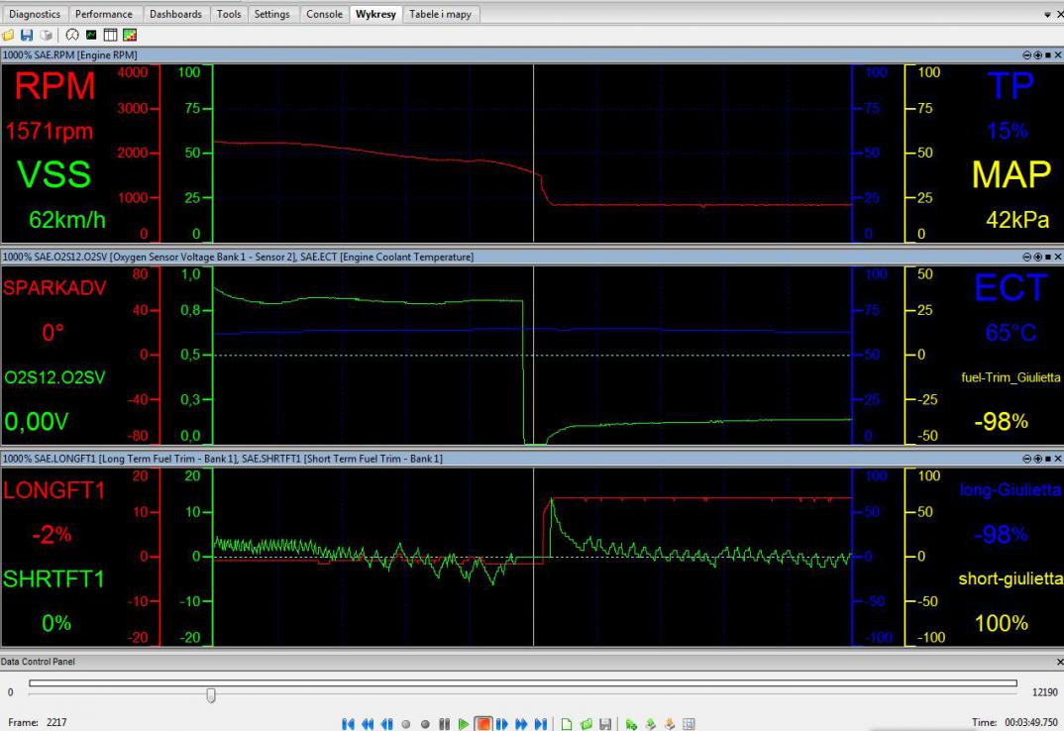Create new log with blank page icon
The height and width of the screenshot is (731, 1064).
(x=567, y=723)
